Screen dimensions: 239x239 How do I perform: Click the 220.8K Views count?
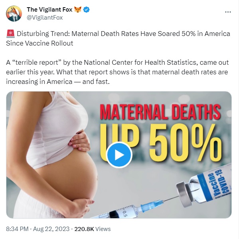(x=93, y=229)
